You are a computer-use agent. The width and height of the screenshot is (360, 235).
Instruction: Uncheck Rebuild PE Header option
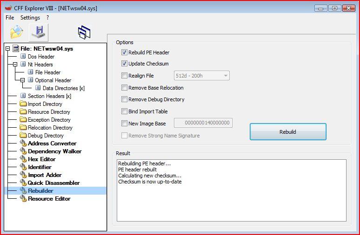click(124, 52)
